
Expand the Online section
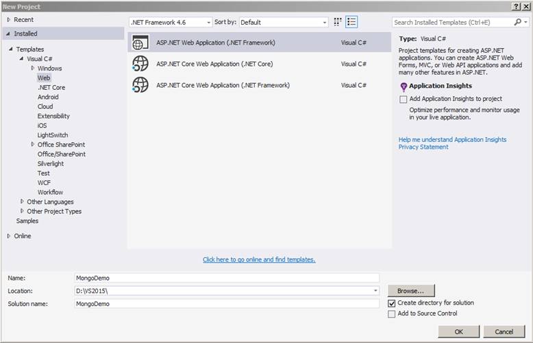(9, 236)
